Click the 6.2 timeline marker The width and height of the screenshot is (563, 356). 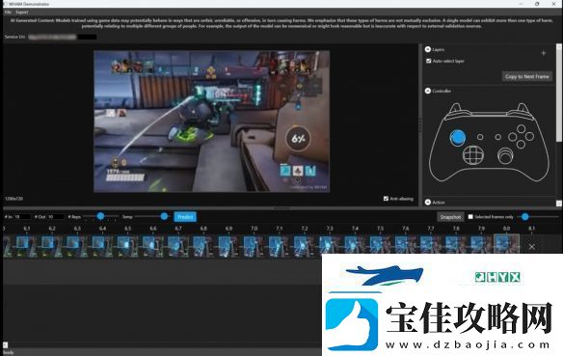point(52,228)
